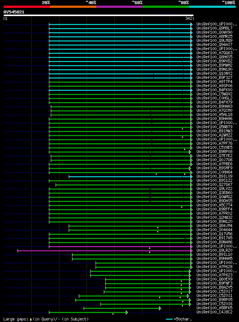Open the UniRef100_B9S1Z2 entry

[214, 180]
